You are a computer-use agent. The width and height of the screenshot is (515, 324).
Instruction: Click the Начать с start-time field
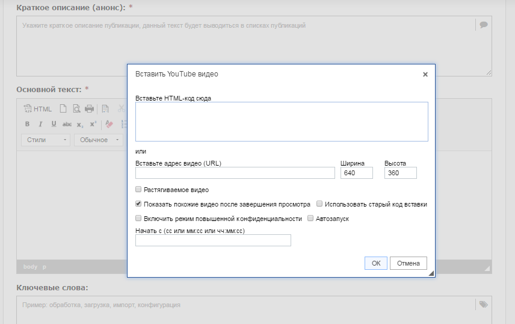pos(213,240)
